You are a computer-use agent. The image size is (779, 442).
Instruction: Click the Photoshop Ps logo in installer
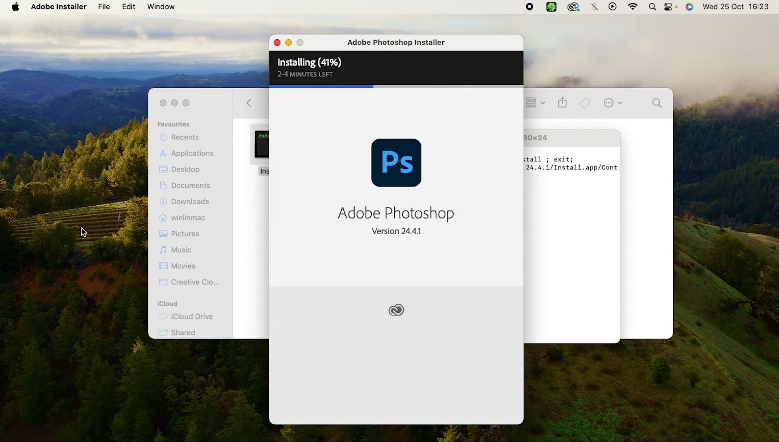(396, 163)
